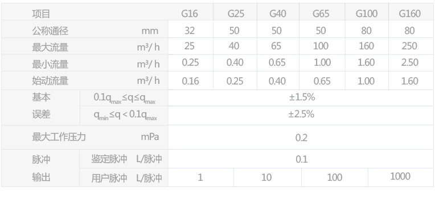Click the 用户脉冲 label
The image size is (435, 204).
click(109, 178)
